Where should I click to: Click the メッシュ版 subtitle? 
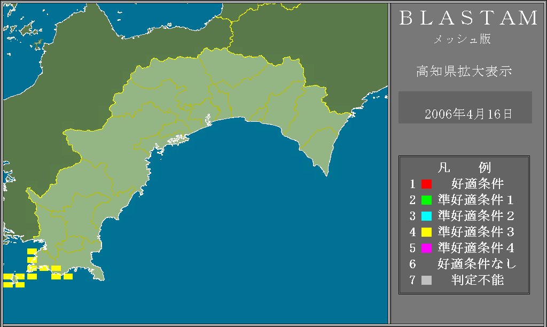pos(462,38)
